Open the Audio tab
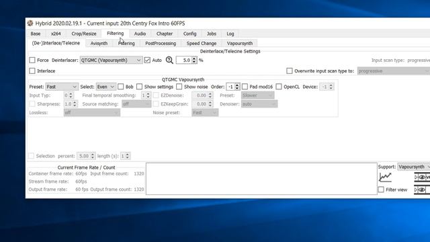The height and width of the screenshot is (242, 430). tap(140, 34)
